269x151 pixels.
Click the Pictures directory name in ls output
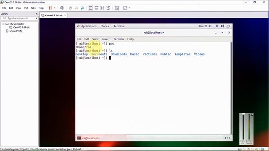click(150, 54)
